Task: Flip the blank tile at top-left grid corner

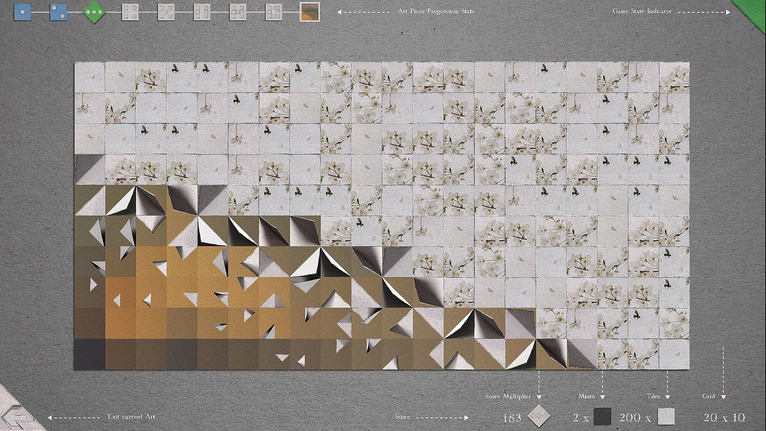Action: pyautogui.click(x=89, y=77)
